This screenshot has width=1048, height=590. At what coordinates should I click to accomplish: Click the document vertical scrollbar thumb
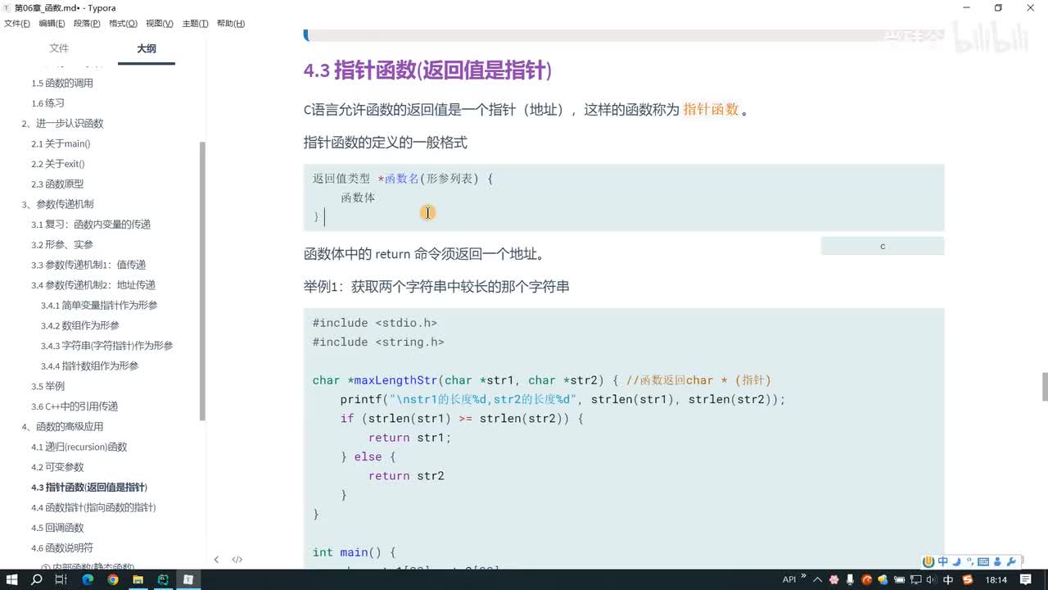[x=1045, y=386]
